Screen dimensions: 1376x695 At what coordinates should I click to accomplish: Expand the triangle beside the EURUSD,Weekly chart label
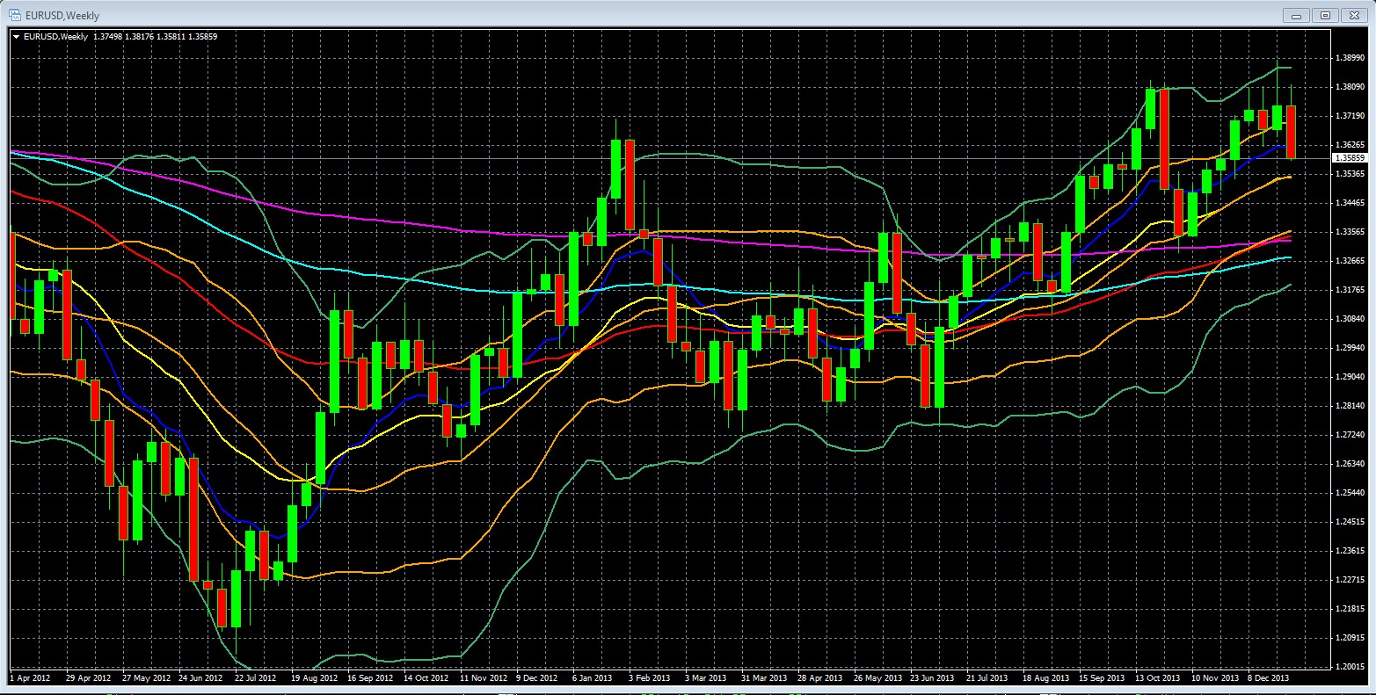pos(16,36)
